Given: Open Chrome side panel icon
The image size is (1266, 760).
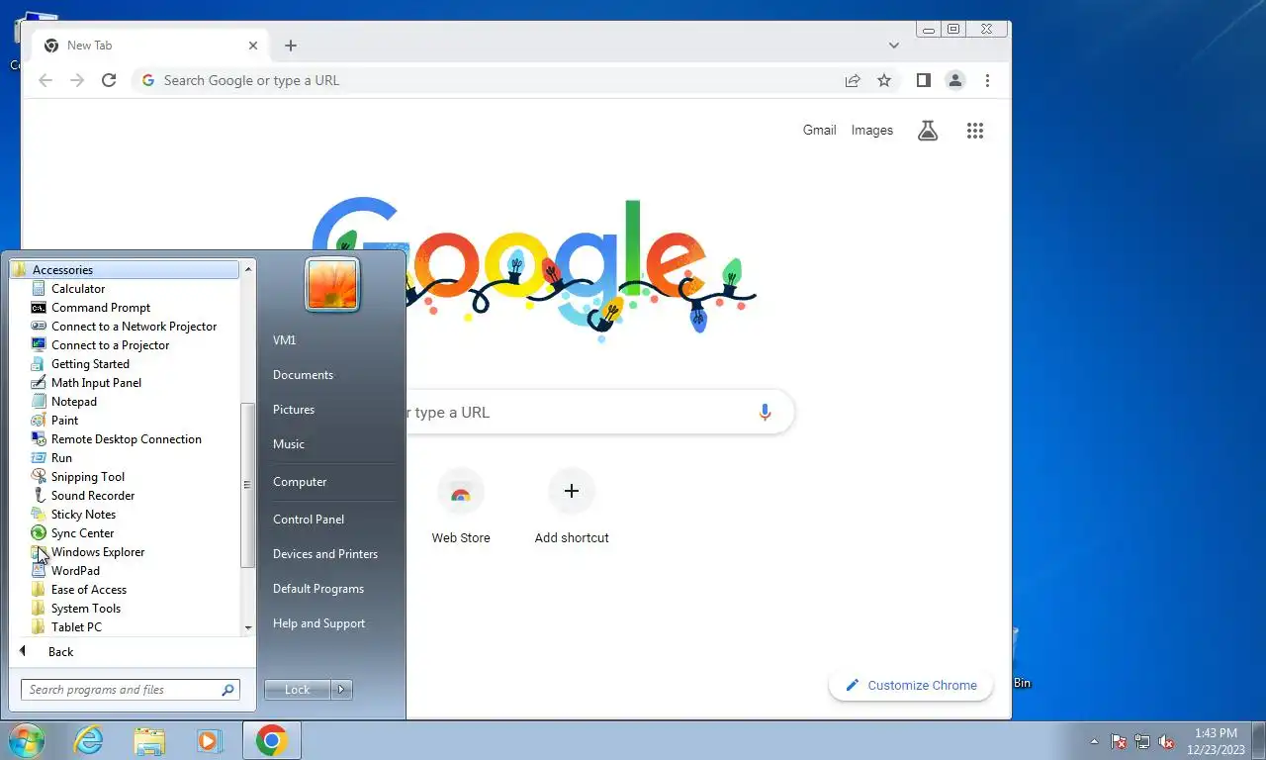Looking at the screenshot, I should click(923, 81).
